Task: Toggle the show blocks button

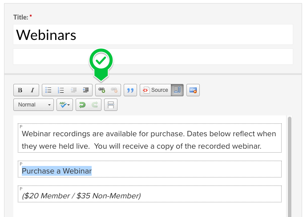Action: coord(177,90)
